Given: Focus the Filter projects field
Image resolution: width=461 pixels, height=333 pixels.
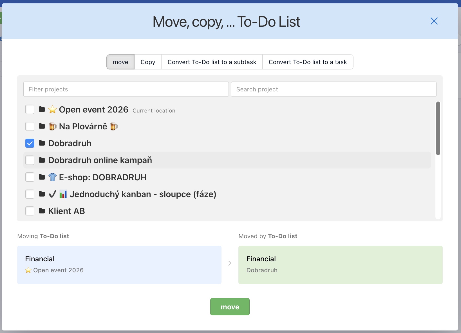Looking at the screenshot, I should pos(126,89).
